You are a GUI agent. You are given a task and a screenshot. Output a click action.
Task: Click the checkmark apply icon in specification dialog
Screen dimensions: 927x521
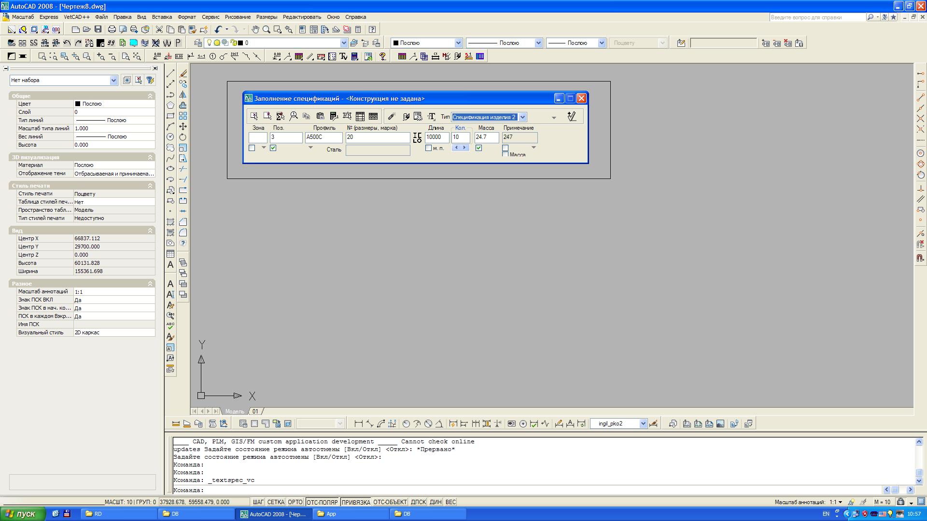[x=572, y=116]
